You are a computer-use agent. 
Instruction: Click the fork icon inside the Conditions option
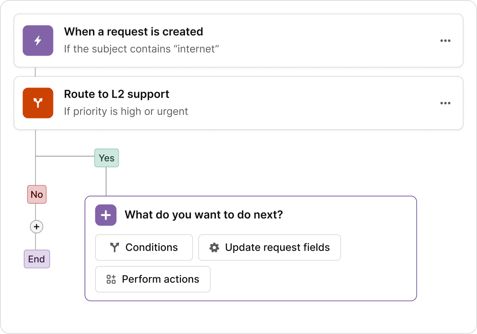pyautogui.click(x=113, y=247)
